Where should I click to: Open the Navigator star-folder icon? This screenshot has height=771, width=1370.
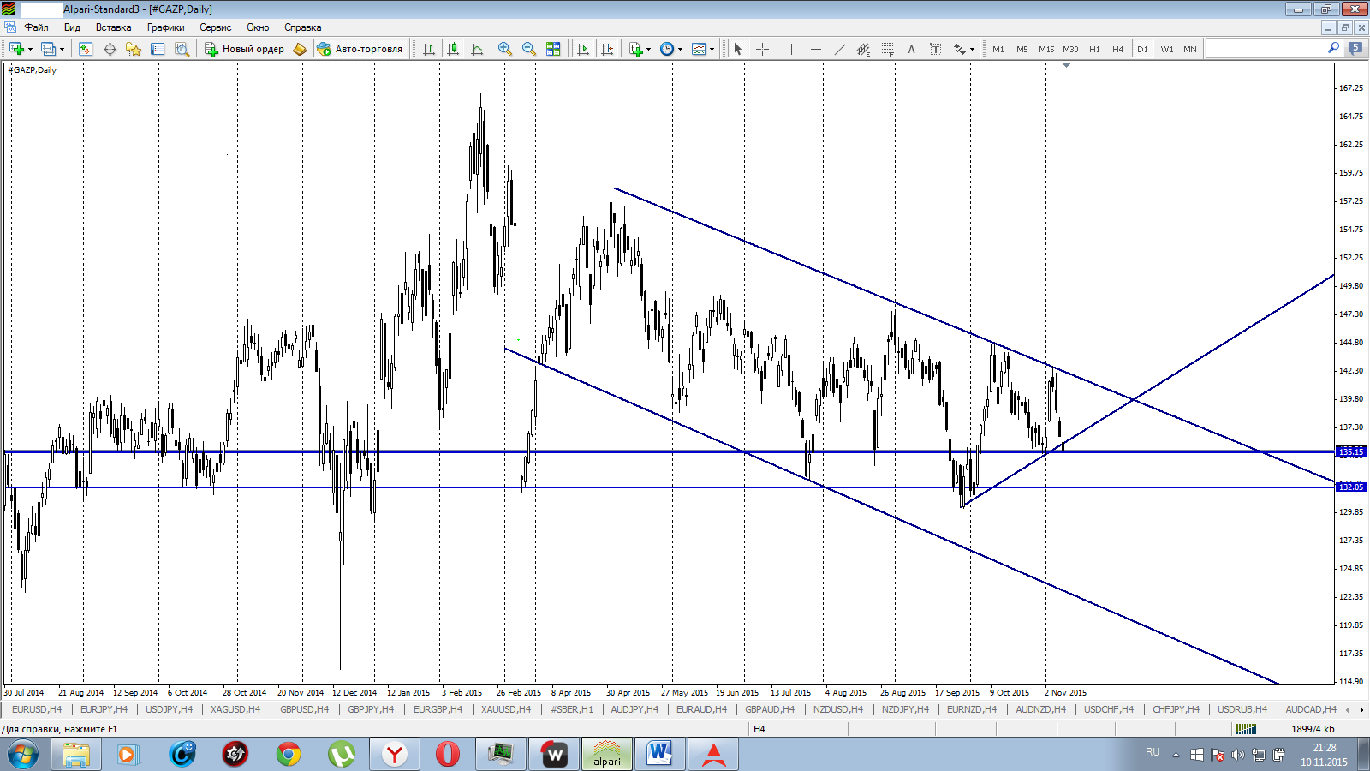click(x=134, y=49)
